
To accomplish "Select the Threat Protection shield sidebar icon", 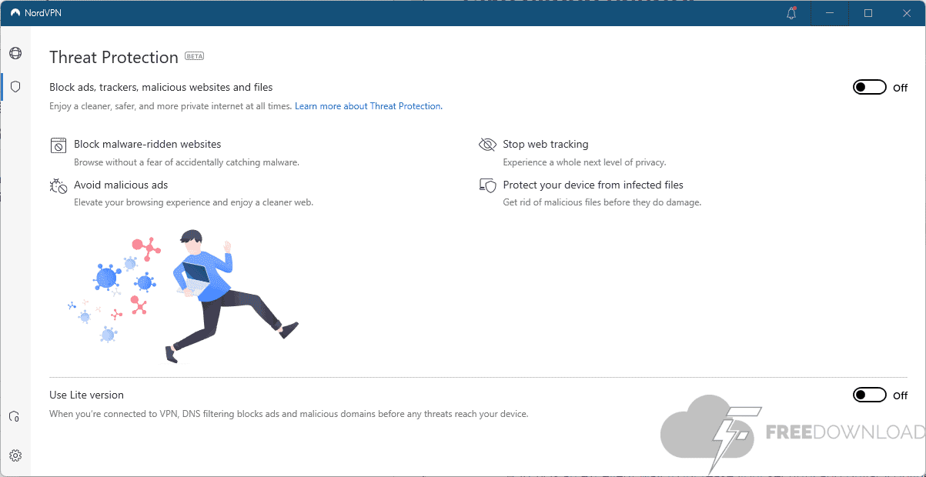I will [15, 87].
